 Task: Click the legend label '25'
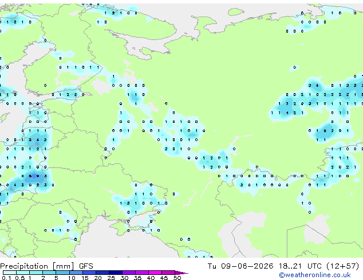(111, 278)
